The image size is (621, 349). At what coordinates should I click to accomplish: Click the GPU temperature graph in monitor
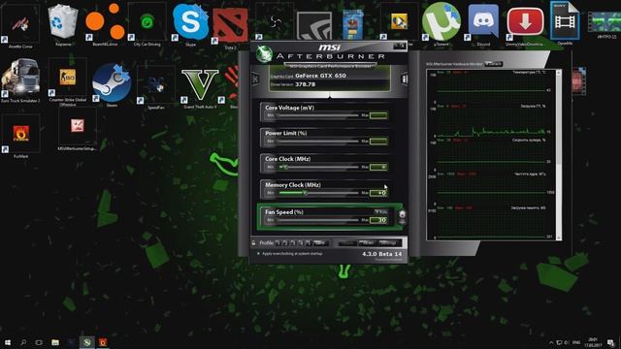click(491, 88)
